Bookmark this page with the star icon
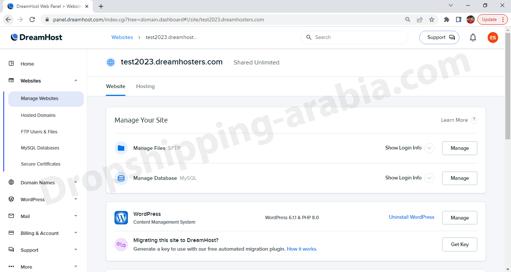This screenshot has height=272, width=511. point(432,19)
